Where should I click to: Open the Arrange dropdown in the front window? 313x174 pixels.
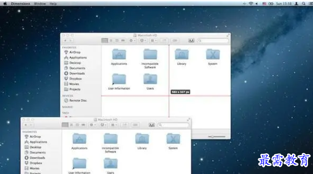pyautogui.click(x=114, y=125)
